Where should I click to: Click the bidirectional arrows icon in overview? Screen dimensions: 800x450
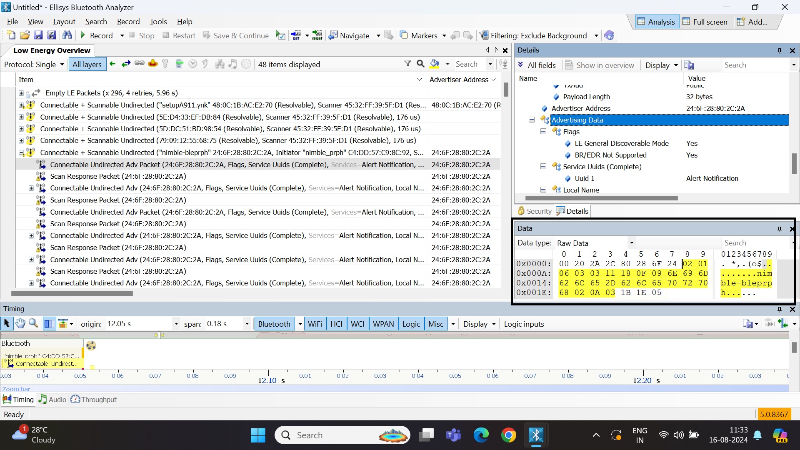[x=126, y=64]
